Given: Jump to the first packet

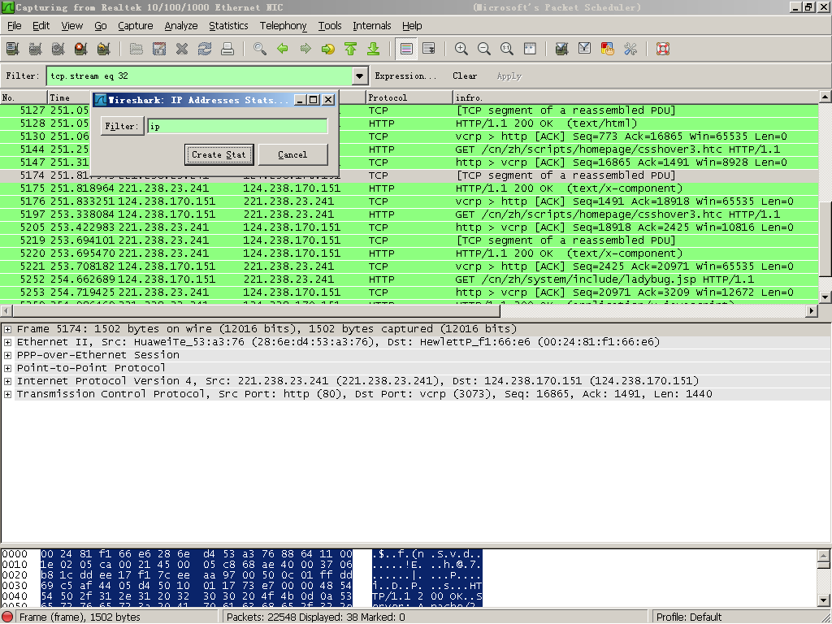Looking at the screenshot, I should point(351,49).
